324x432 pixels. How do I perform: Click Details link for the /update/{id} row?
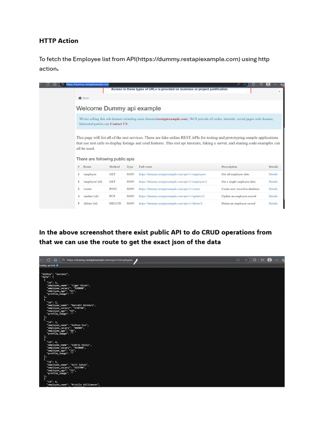273,196
